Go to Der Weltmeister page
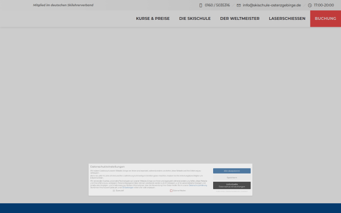The width and height of the screenshot is (341, 213). (240, 19)
